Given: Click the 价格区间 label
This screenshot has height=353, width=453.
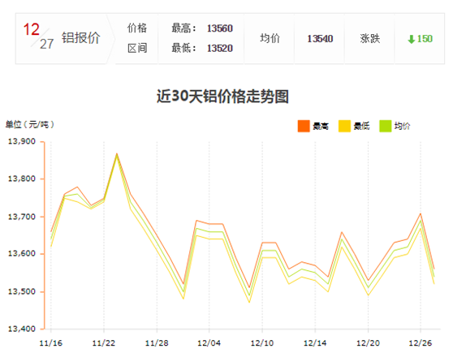Looking at the screenshot, I should tap(137, 38).
